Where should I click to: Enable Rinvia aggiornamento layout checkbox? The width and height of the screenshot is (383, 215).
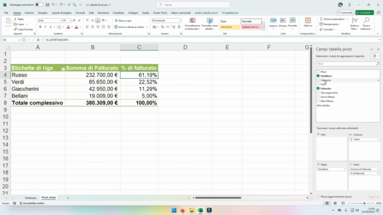318,196
